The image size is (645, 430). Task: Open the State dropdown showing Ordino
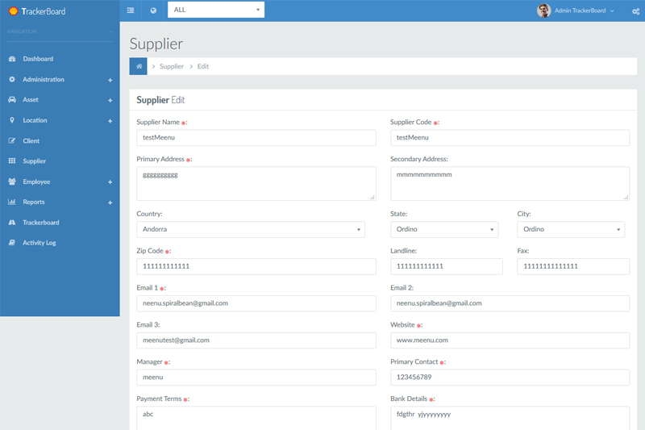pos(444,229)
